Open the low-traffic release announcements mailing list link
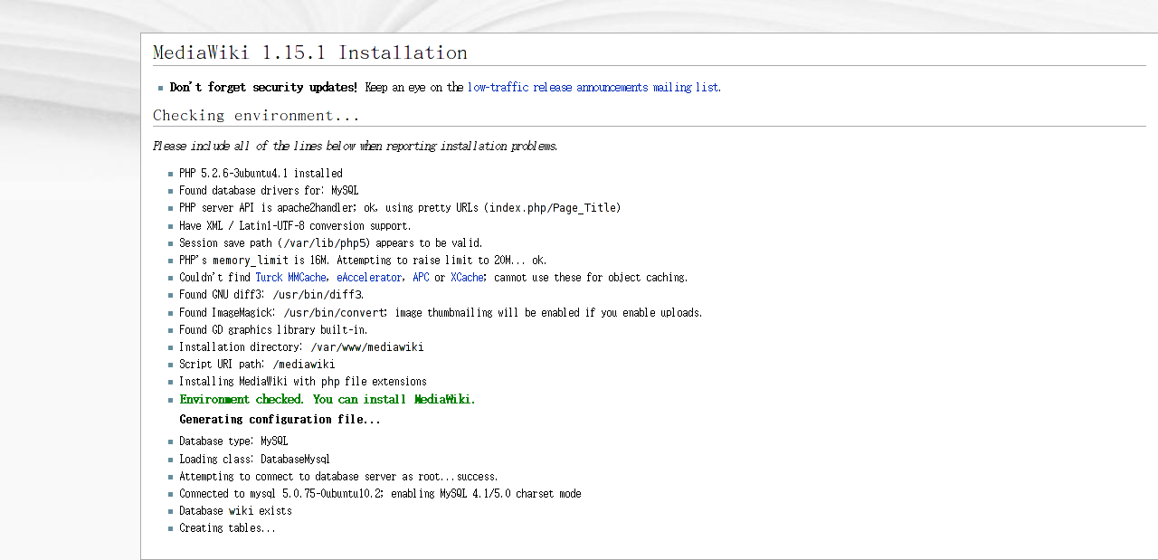 (x=593, y=88)
